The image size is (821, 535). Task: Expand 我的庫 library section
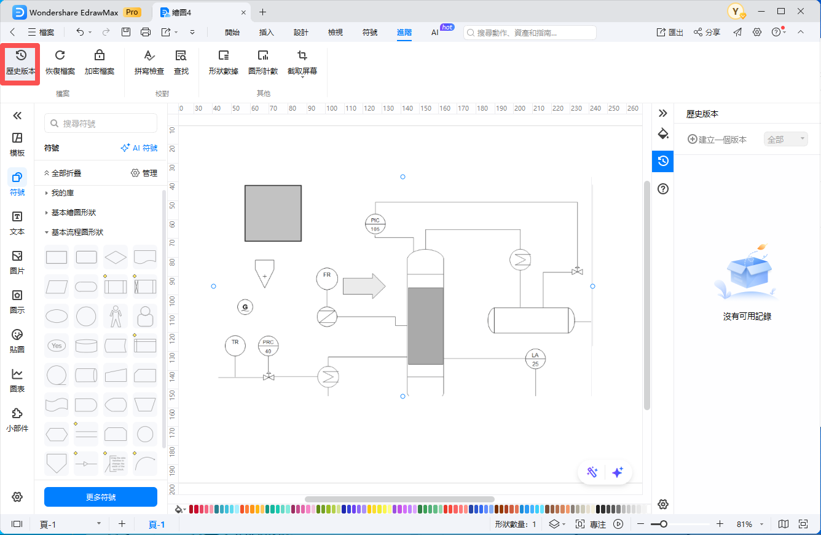tap(62, 193)
